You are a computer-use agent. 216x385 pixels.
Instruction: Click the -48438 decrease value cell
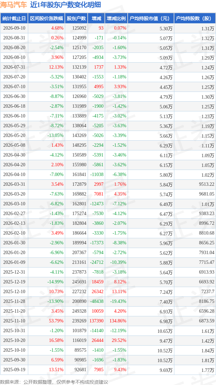coord(97,301)
